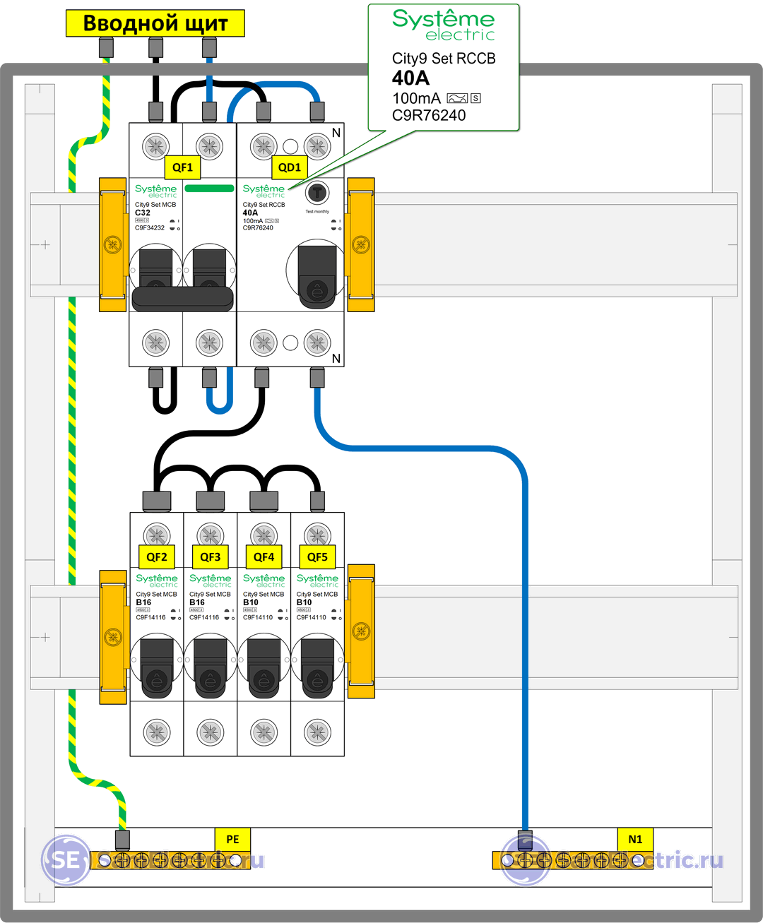
Task: Click the top terminal screw of QF3
Action: coord(211,535)
